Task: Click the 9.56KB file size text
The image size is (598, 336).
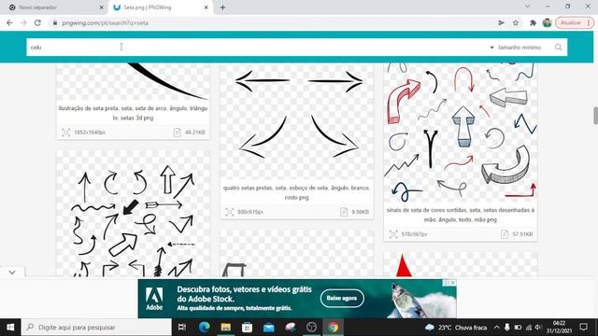Action: click(x=360, y=212)
